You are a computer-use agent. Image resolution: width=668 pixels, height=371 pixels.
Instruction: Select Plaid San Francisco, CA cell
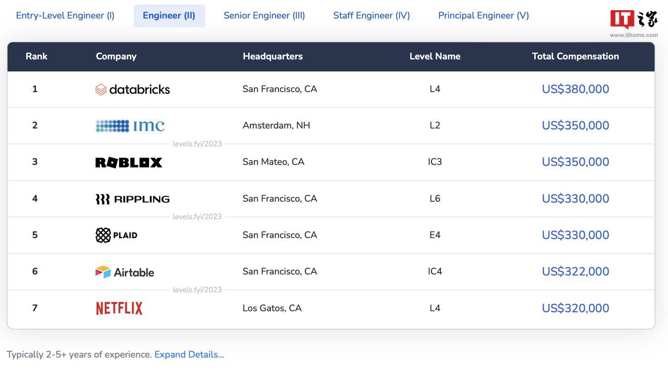[x=280, y=235]
